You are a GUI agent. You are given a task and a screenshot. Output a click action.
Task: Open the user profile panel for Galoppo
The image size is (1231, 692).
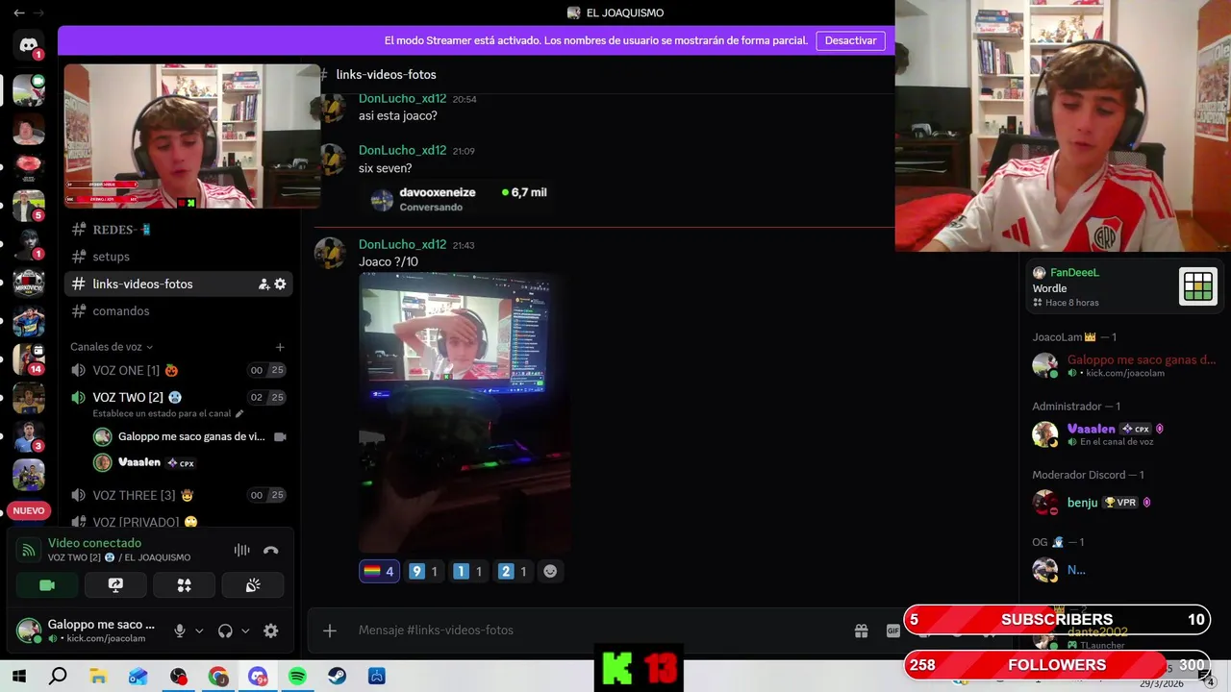(87, 631)
